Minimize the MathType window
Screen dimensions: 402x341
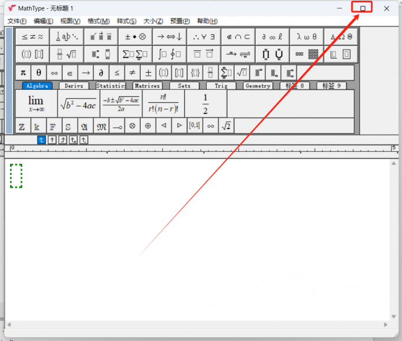339,8
